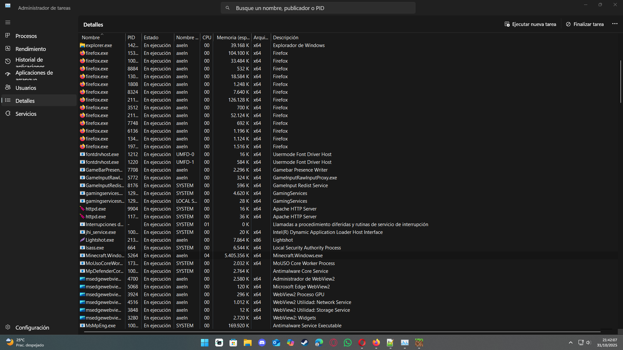The image size is (623, 350).
Task: Select the Lightshot.exe process row
Action: pos(99,240)
